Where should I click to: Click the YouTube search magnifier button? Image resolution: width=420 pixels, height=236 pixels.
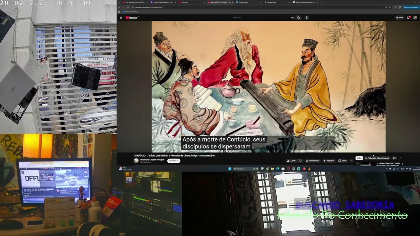click(299, 18)
